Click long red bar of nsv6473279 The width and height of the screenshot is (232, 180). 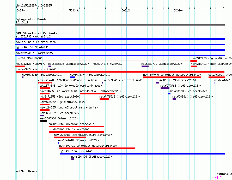(120, 72)
